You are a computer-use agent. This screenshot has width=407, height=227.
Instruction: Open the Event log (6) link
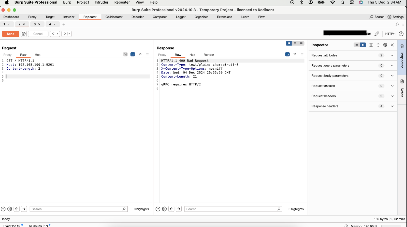pos(12,225)
